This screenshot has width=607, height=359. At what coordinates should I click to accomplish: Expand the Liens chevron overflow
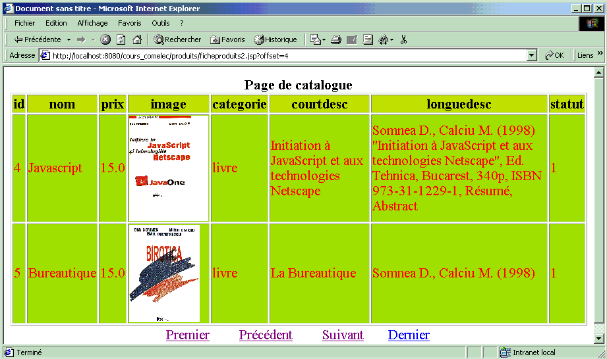(x=600, y=53)
